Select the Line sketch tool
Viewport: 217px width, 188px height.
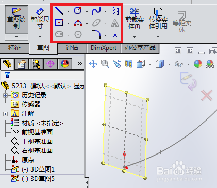click(59, 11)
